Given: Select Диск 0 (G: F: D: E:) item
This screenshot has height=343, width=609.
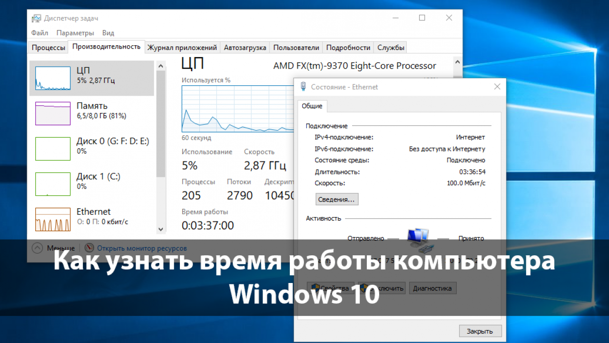Looking at the screenshot, I should 92,149.
